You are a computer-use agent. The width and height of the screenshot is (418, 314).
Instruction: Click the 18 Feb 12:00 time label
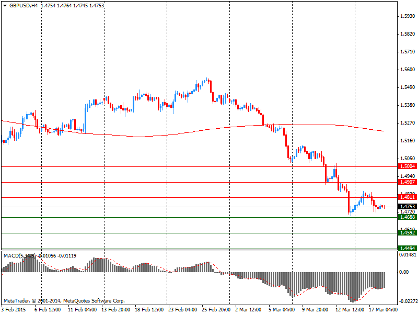pos(149,309)
